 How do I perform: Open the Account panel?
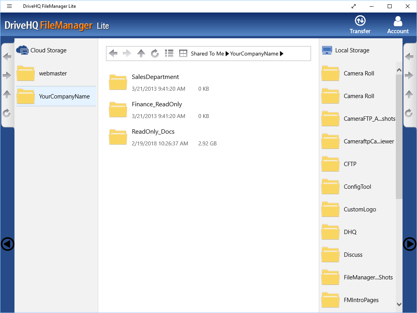coord(398,24)
